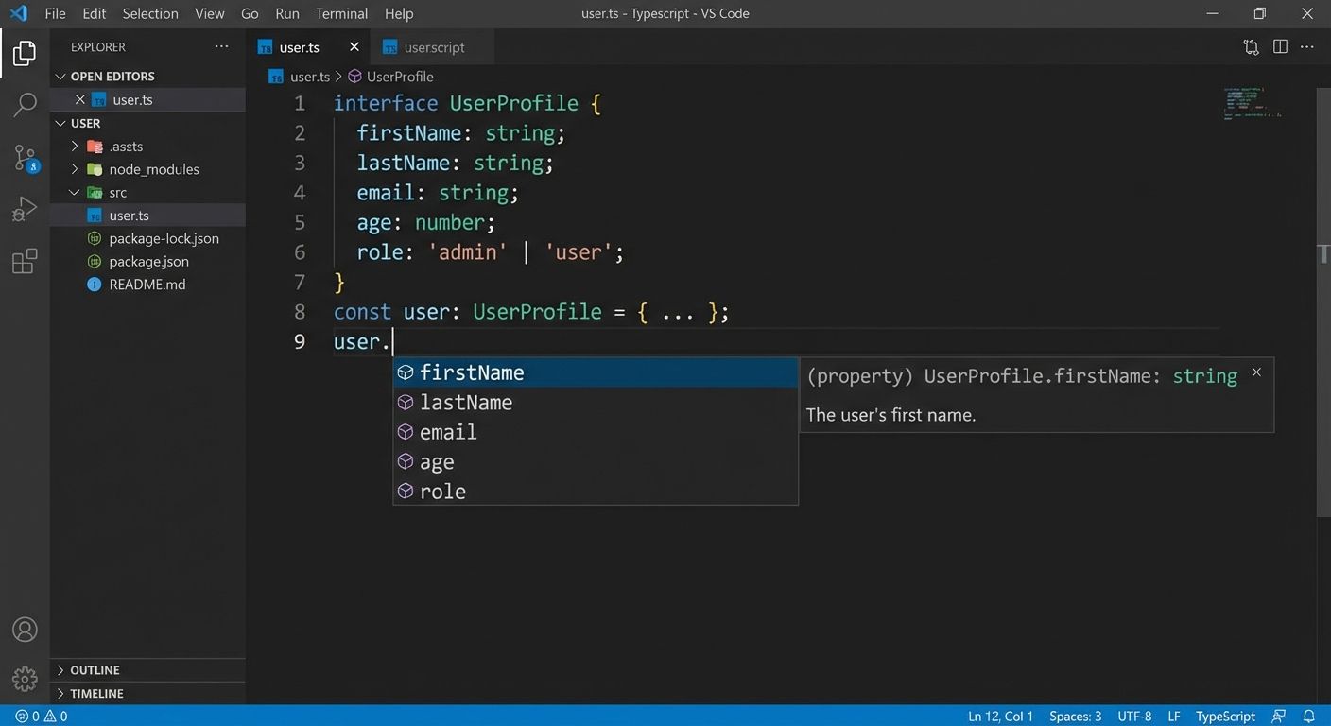Launch Run and Debug panel
Screen dimensions: 1331x726
pyautogui.click(x=25, y=208)
